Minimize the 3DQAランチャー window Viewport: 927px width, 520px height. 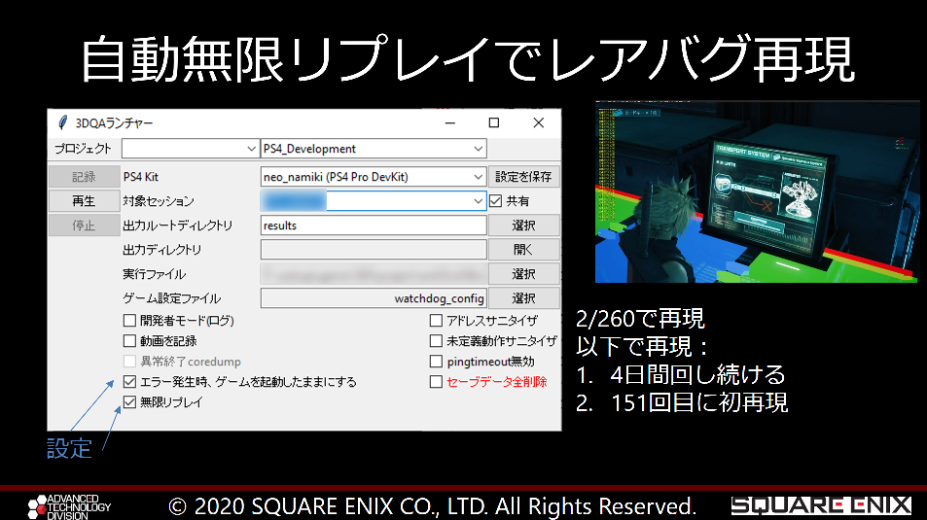tap(450, 122)
